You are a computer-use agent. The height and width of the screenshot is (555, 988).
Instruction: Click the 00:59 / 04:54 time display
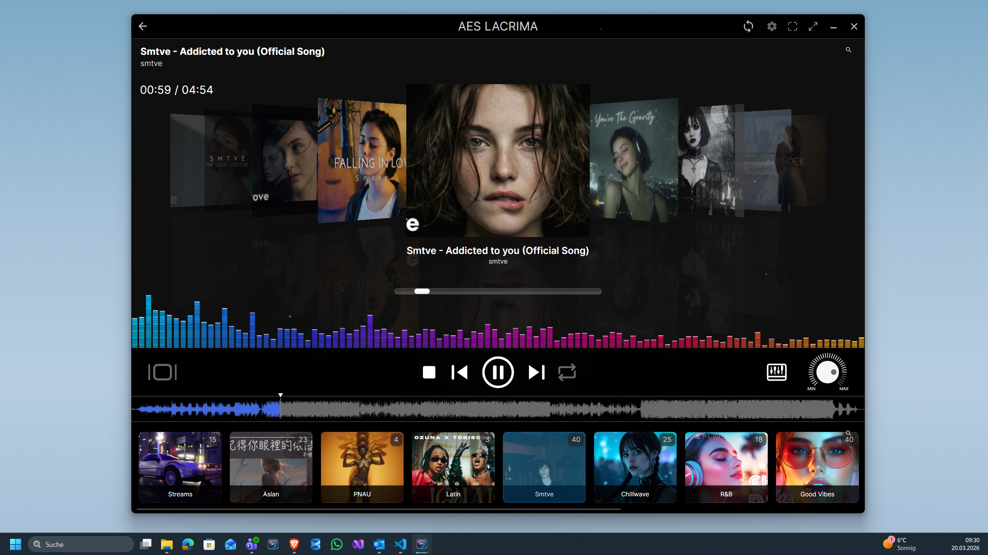(177, 90)
